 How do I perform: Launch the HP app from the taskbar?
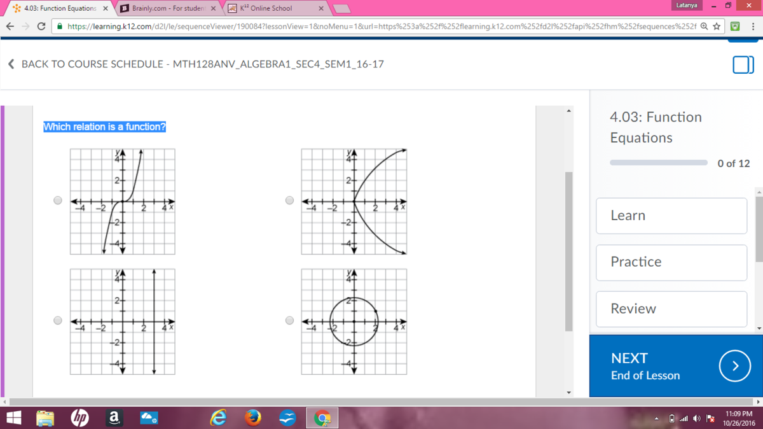(79, 418)
